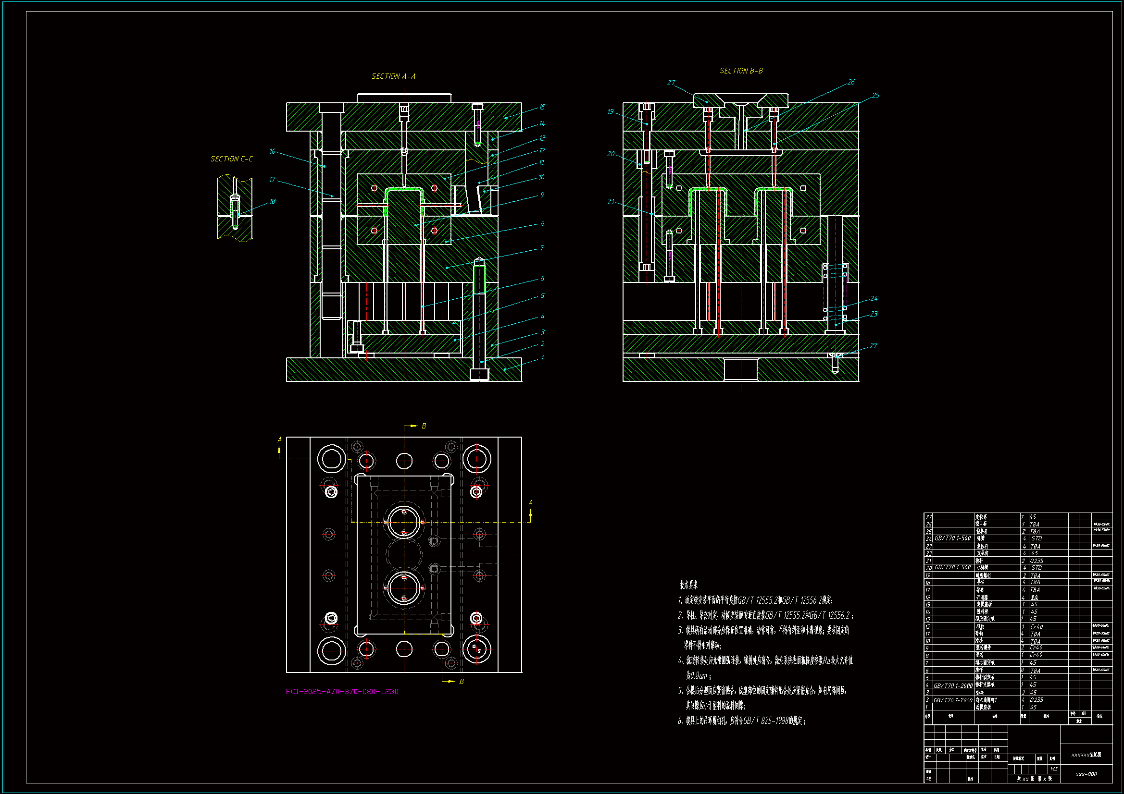The height and width of the screenshot is (794, 1124).
Task: Click cyan balloon number 10 in Section A-A
Action: pyautogui.click(x=541, y=177)
